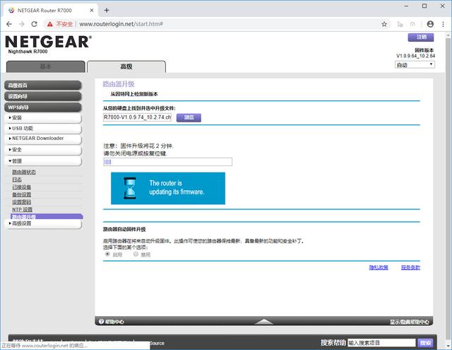Open the 隐私政策 link
The width and height of the screenshot is (452, 350).
coord(379,267)
